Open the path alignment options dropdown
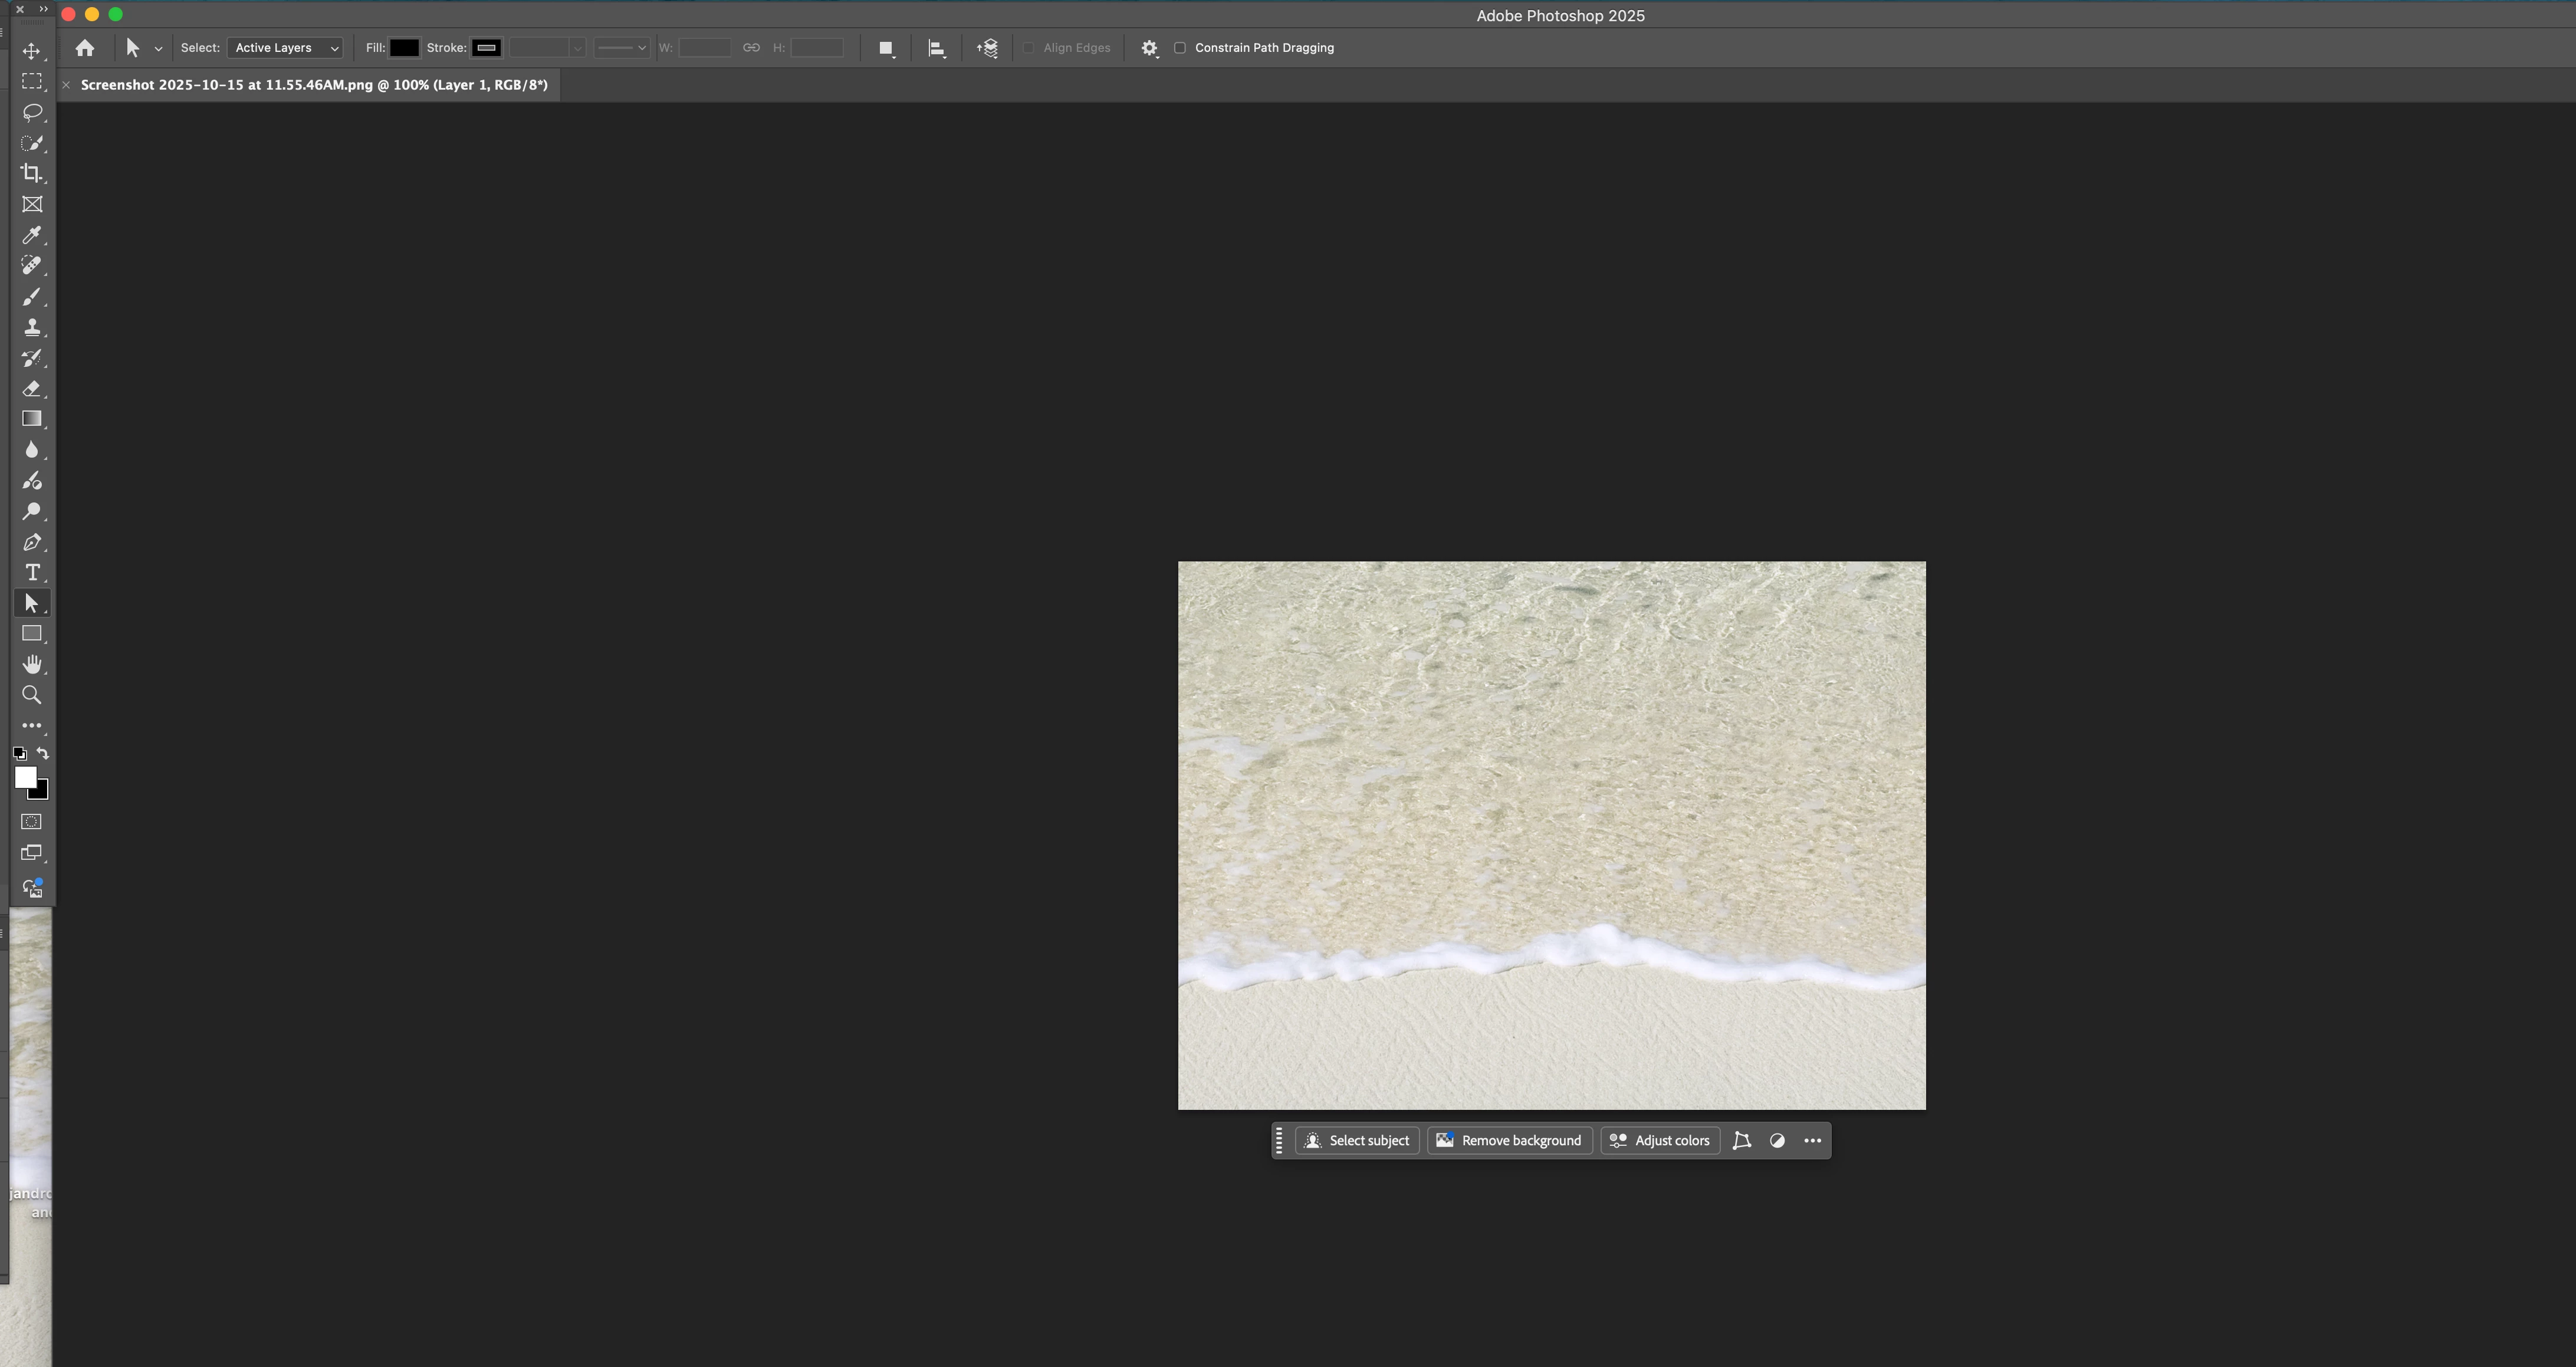The image size is (2576, 1367). click(x=936, y=48)
